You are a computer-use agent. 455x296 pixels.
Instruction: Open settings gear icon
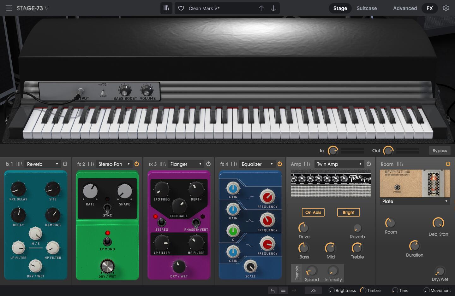pos(446,8)
